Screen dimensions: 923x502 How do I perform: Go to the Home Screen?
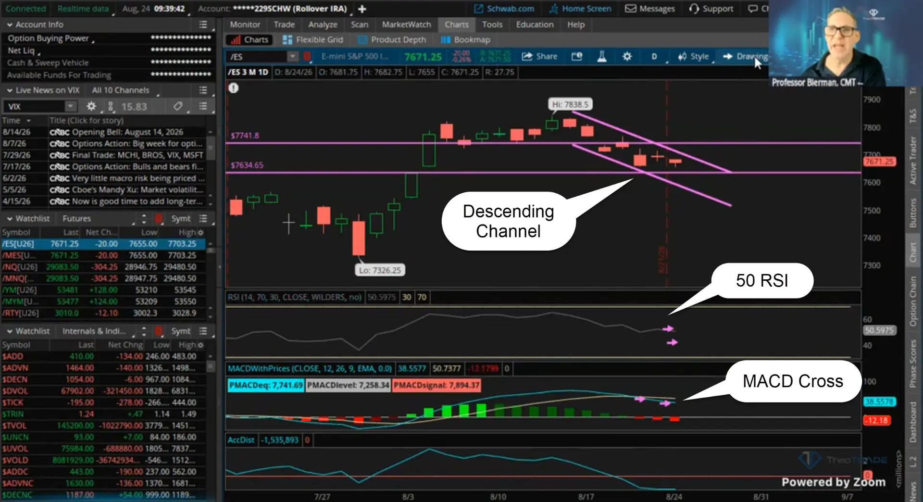click(580, 9)
